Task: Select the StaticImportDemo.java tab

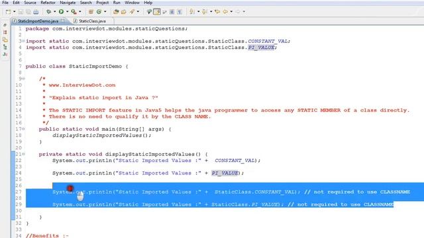Action: [38, 21]
